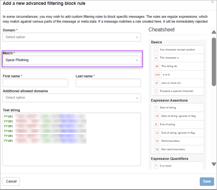Click the 'a|b' alternation cheatsheet token

[158, 74]
